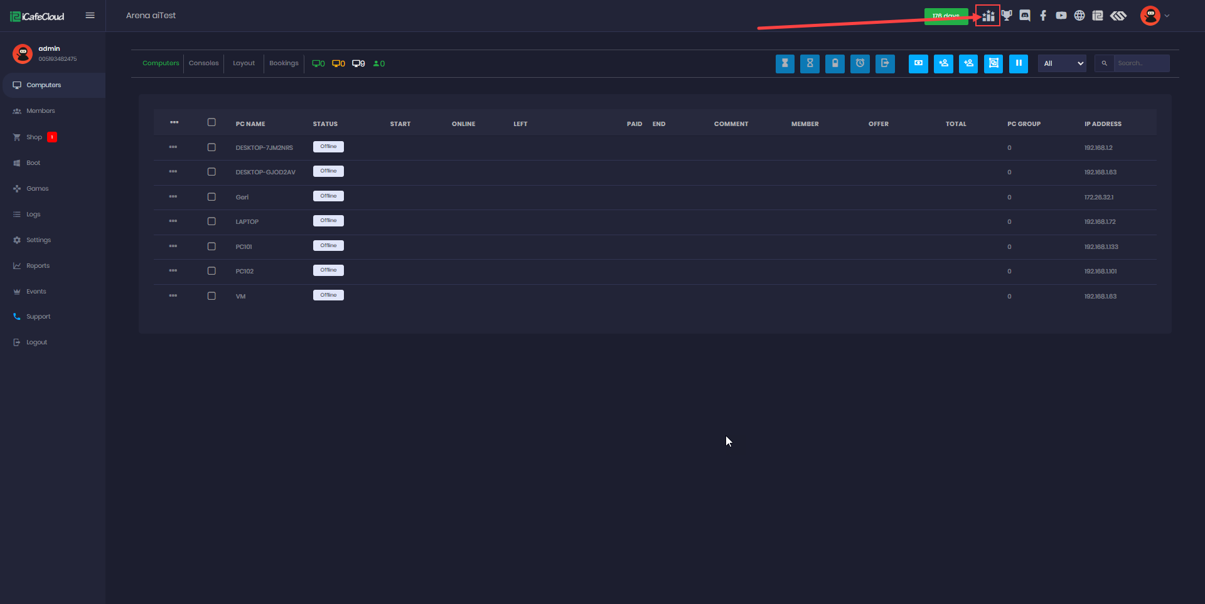Expand the admin avatar menu in header

(1154, 16)
